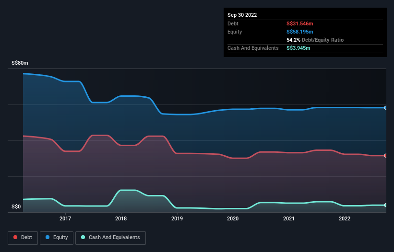
Task: Click the S$31.546m debt value
Action: click(x=300, y=23)
